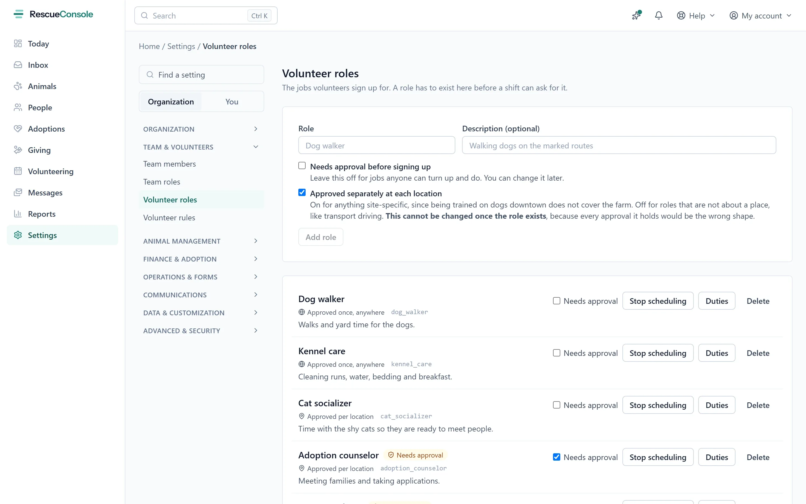Open Team roles settings
This screenshot has height=504, width=806.
[x=201, y=182]
